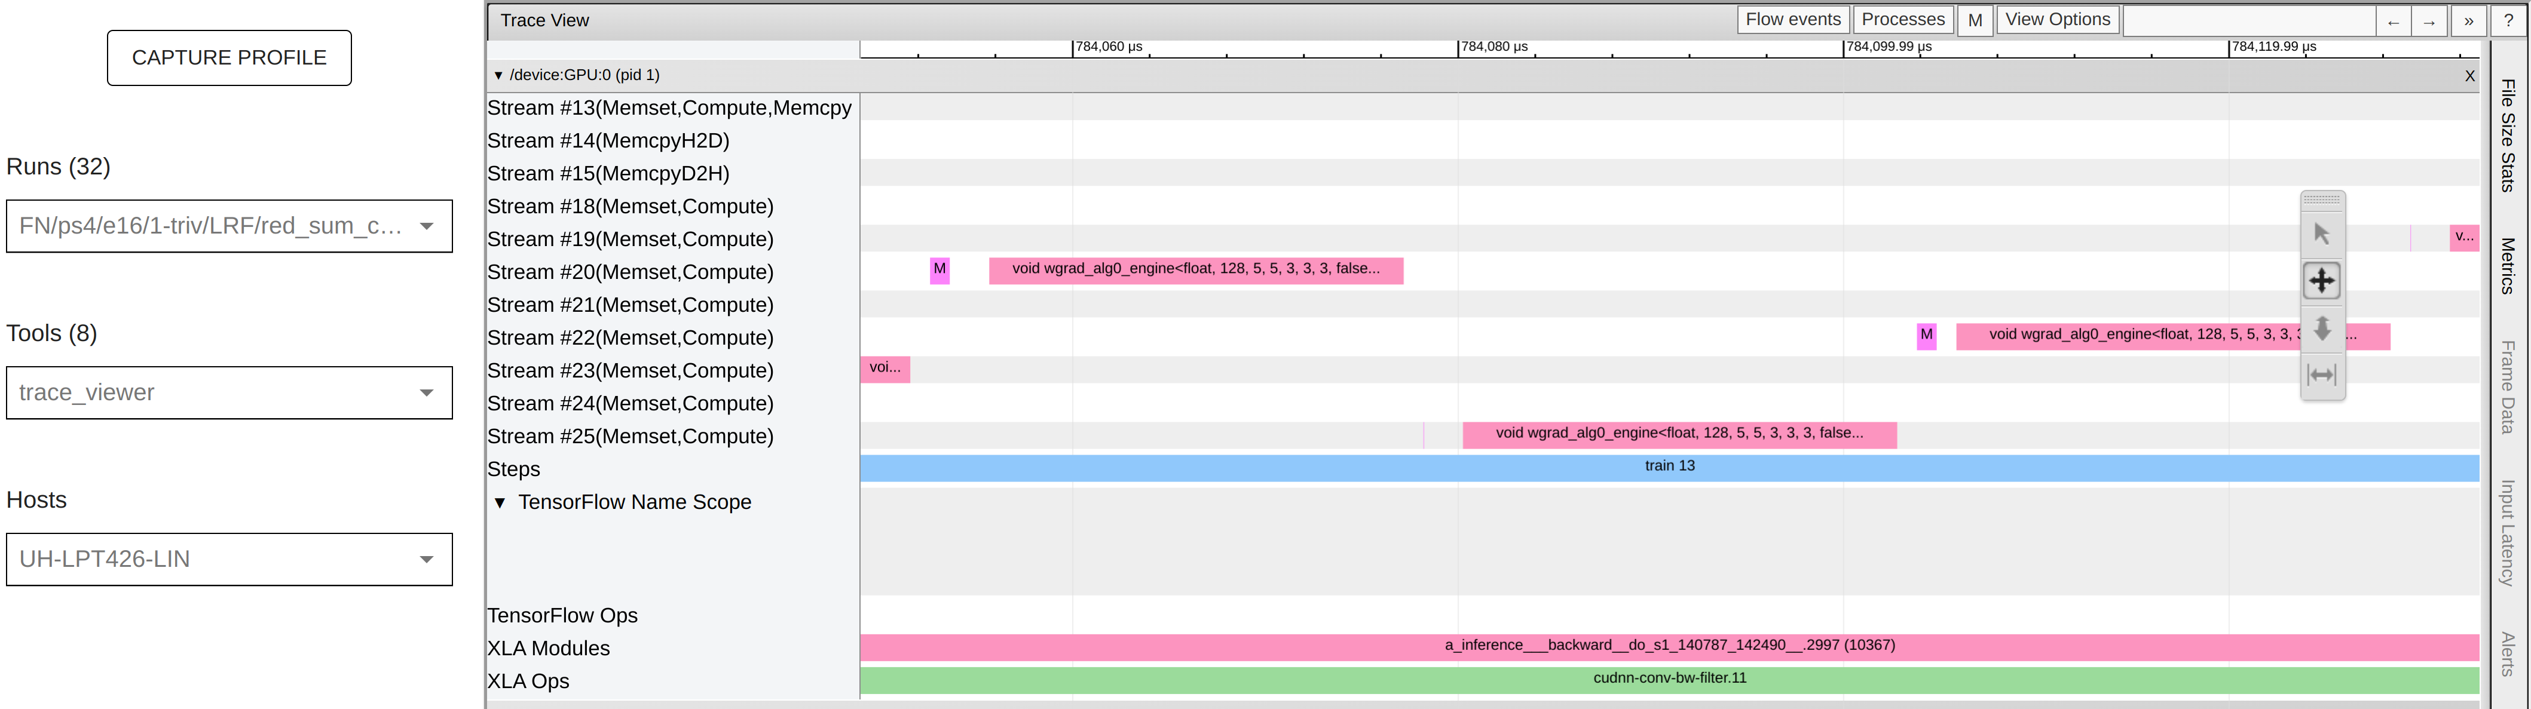Select the M memset event on Stream #20
The image size is (2531, 709).
click(939, 270)
